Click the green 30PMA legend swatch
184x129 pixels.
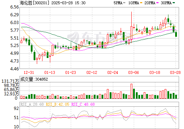point(174,3)
